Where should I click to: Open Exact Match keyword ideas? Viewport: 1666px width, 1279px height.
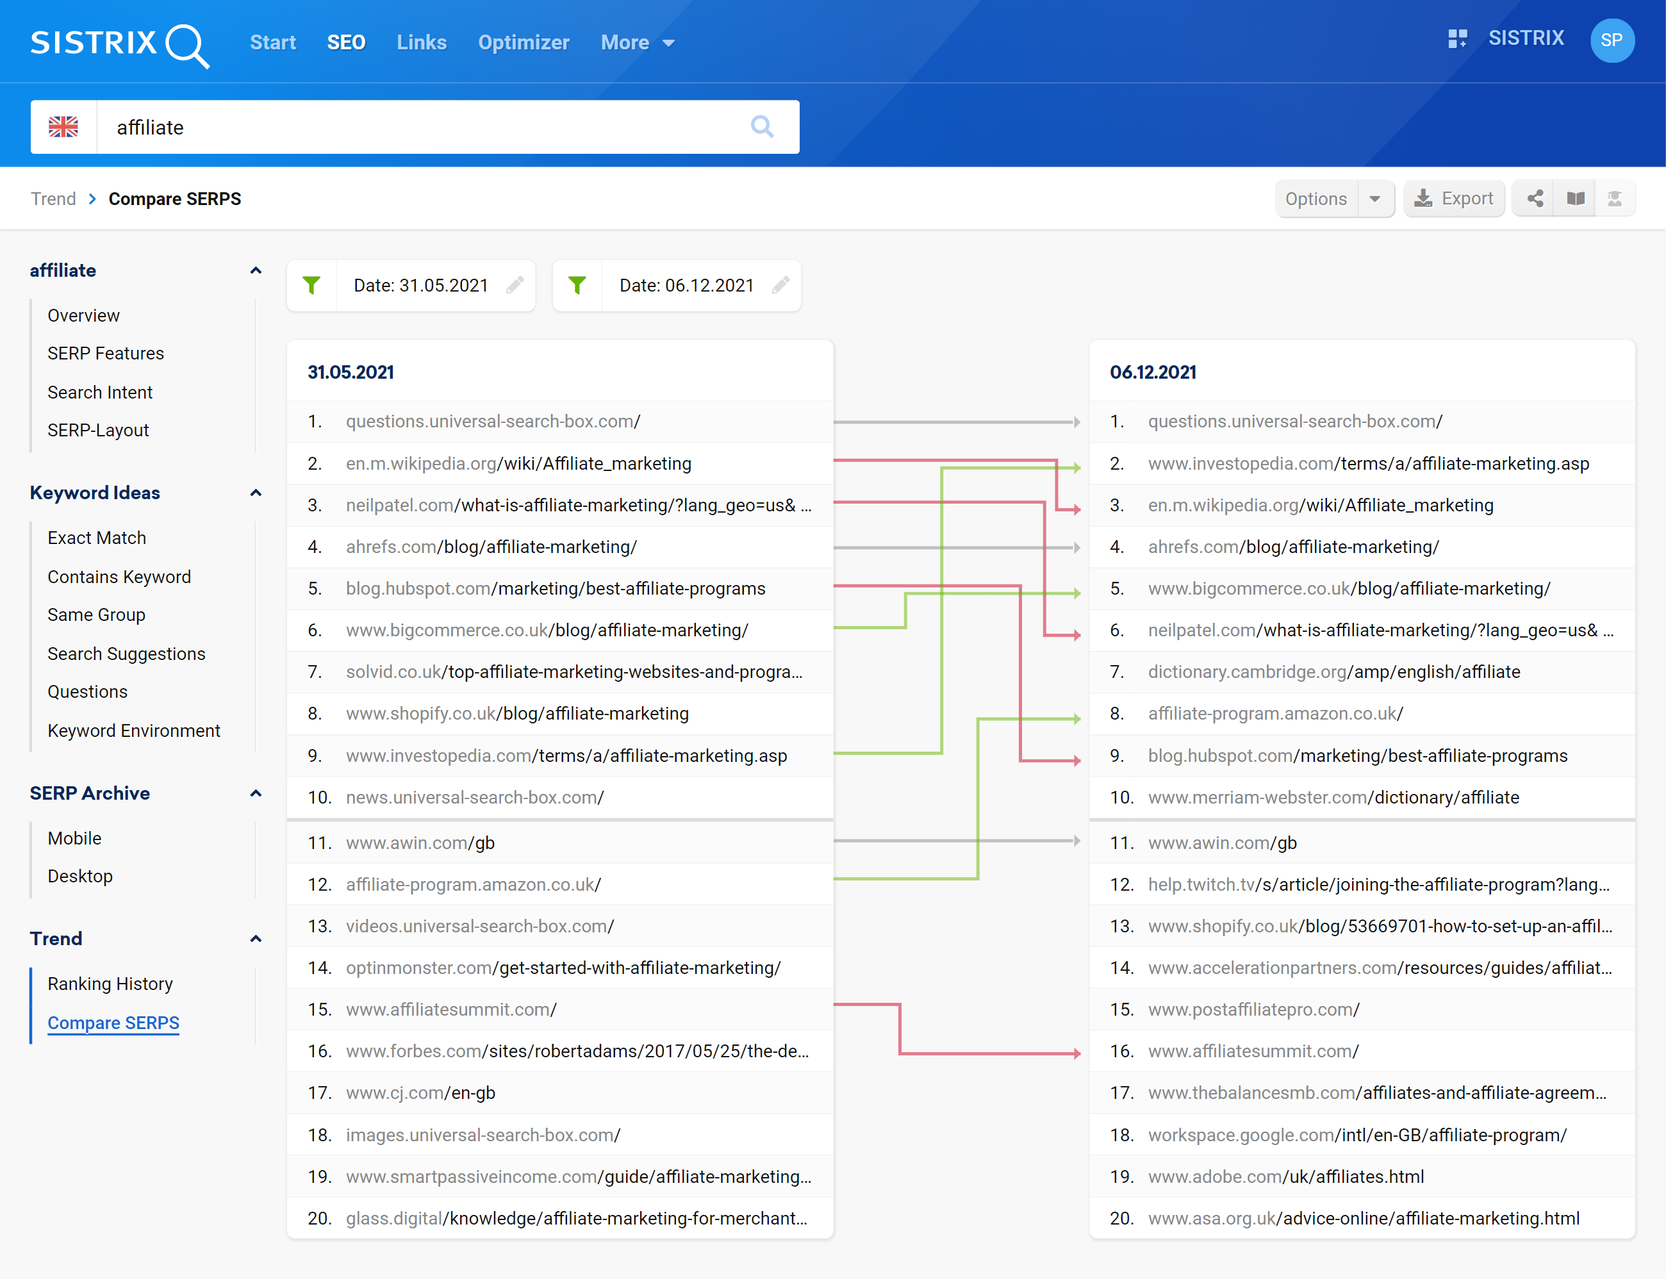point(97,538)
